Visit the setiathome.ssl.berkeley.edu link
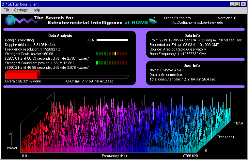The image size is (248, 160). (x=196, y=23)
